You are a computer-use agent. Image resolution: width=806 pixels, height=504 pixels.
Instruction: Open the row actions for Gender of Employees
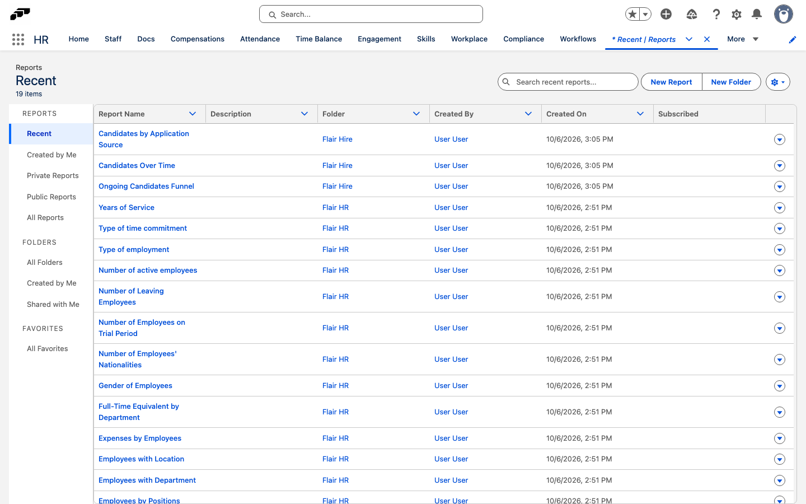[780, 386]
